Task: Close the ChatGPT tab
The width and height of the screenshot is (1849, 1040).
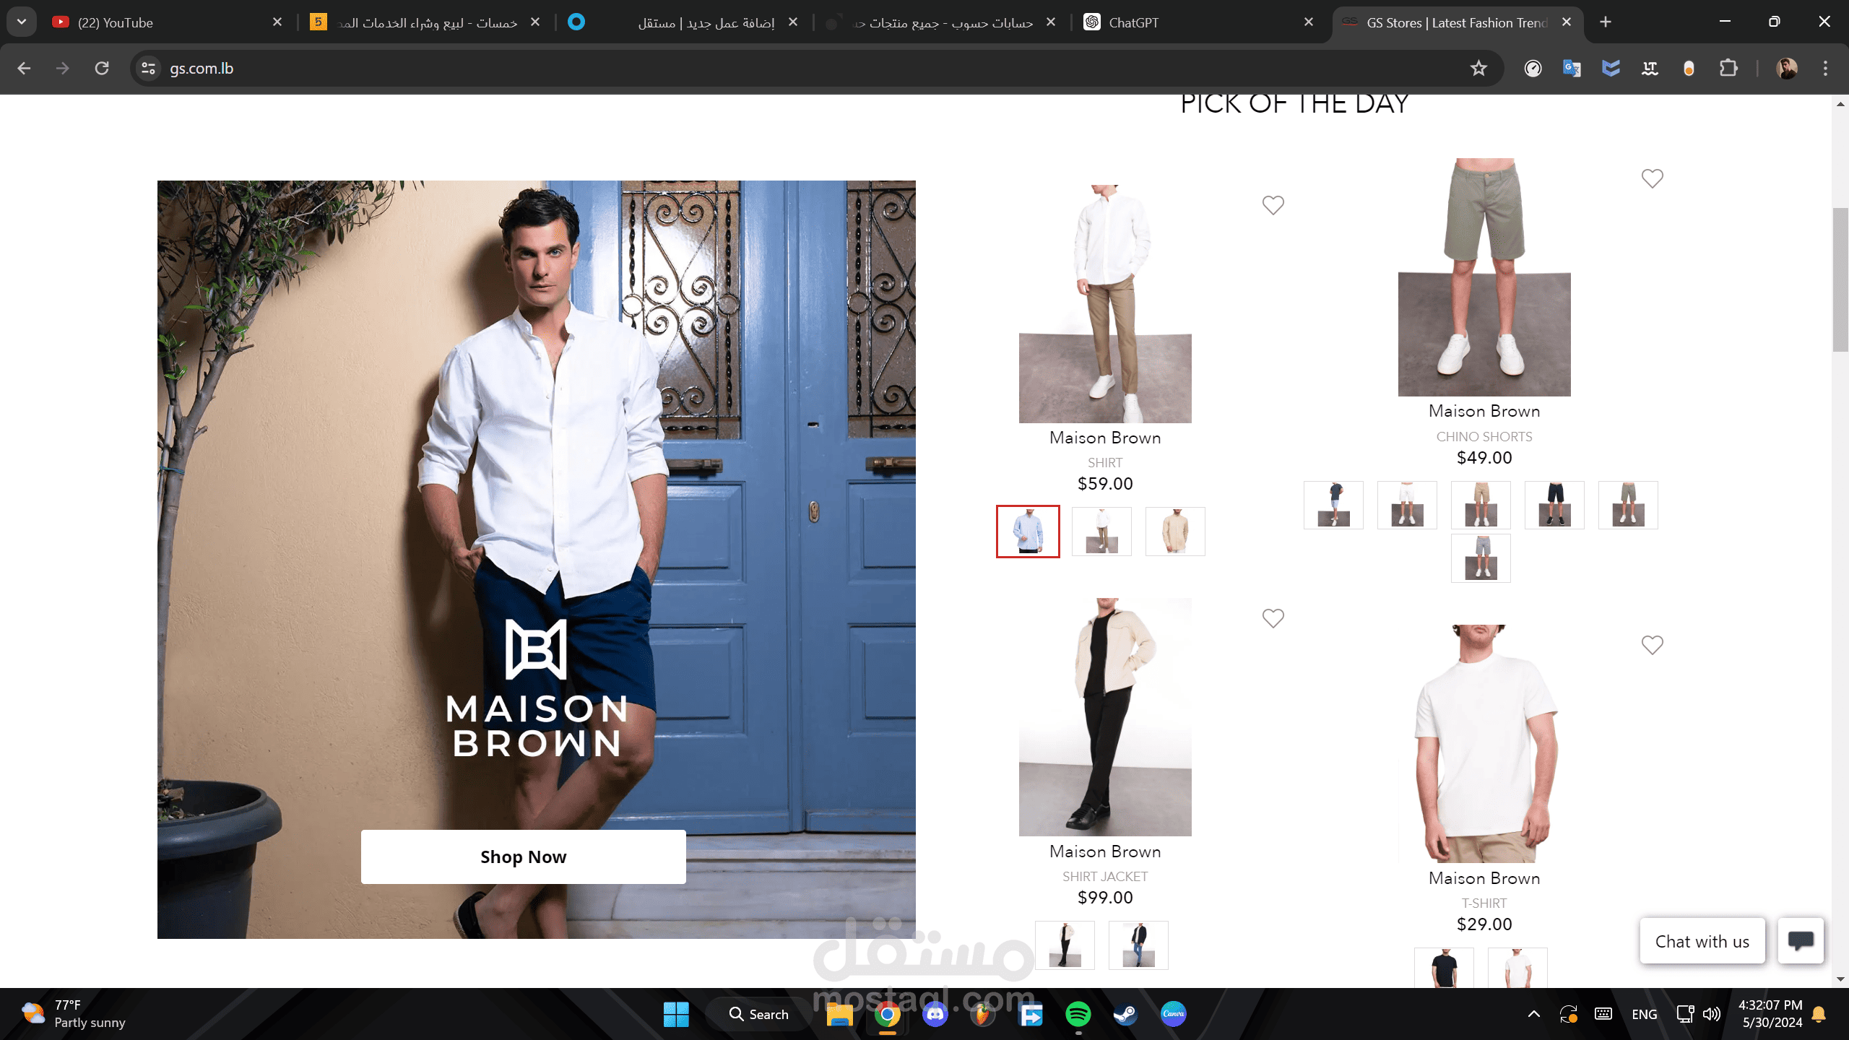Action: (x=1309, y=22)
